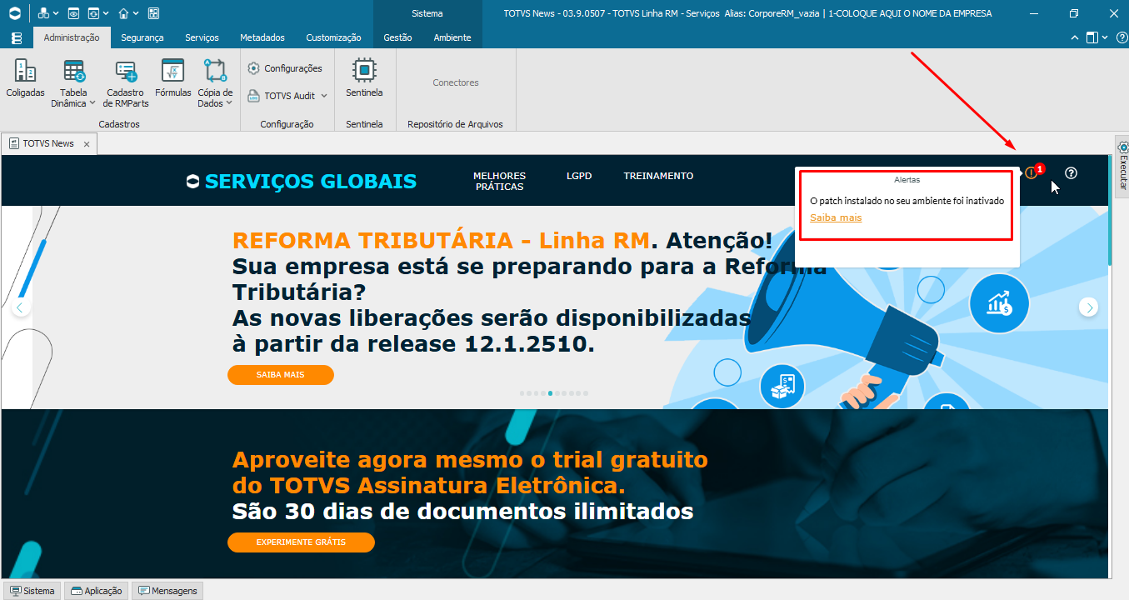
Task: Click the refresh window icon in quick access bar
Action: [x=93, y=13]
